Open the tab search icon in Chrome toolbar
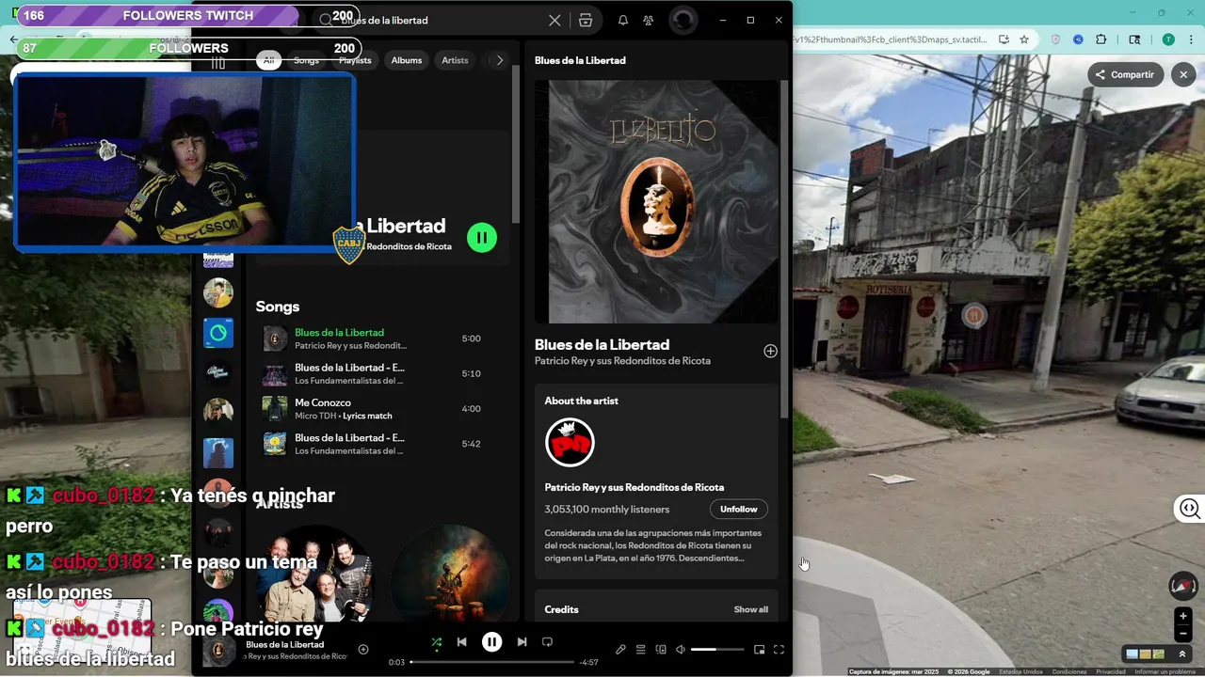1205x677 pixels. (x=1134, y=39)
